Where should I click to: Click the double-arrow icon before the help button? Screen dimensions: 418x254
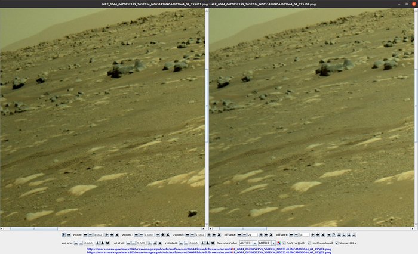point(328,235)
